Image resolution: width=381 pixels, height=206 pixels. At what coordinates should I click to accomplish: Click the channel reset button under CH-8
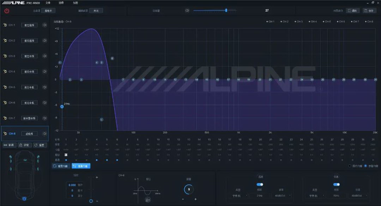(40, 145)
